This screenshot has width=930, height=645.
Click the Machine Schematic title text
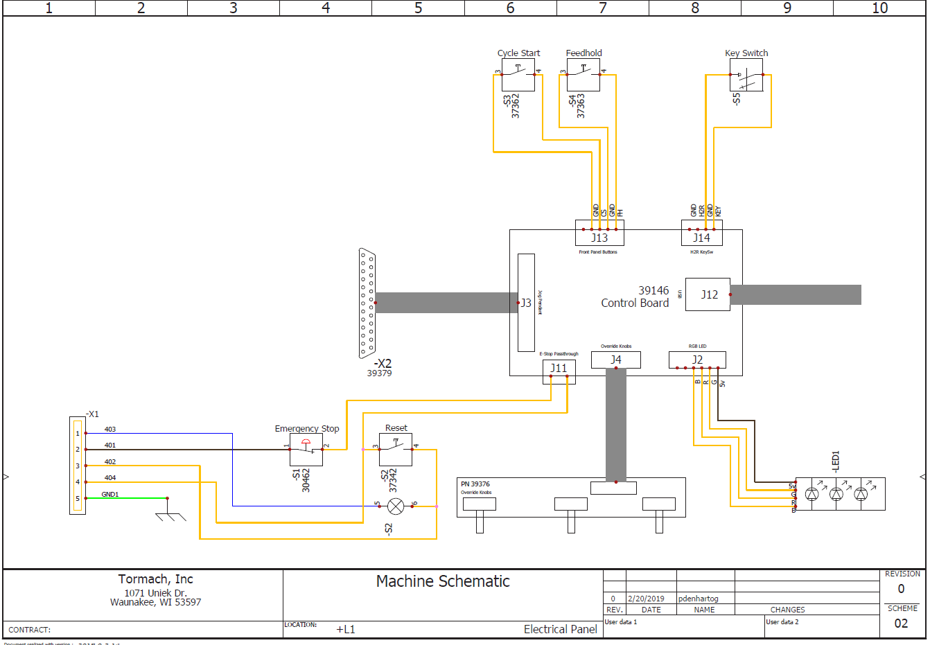pyautogui.click(x=443, y=581)
